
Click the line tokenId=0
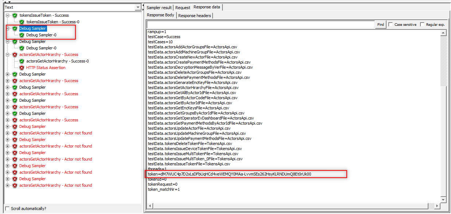point(157,179)
